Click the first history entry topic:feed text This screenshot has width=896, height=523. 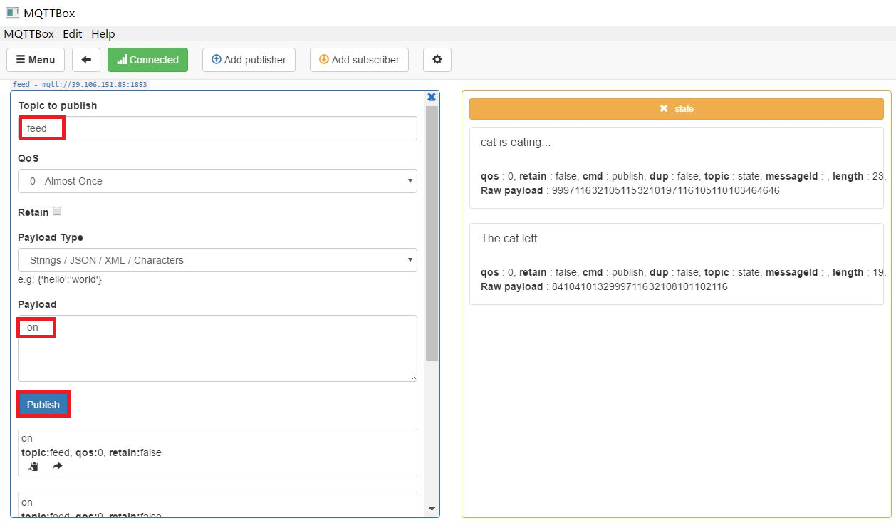[x=44, y=452]
